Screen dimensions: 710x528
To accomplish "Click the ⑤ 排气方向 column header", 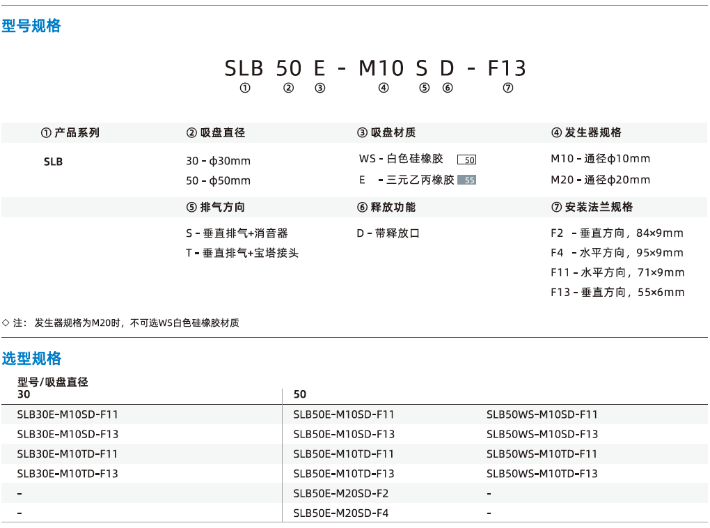I will coord(216,207).
